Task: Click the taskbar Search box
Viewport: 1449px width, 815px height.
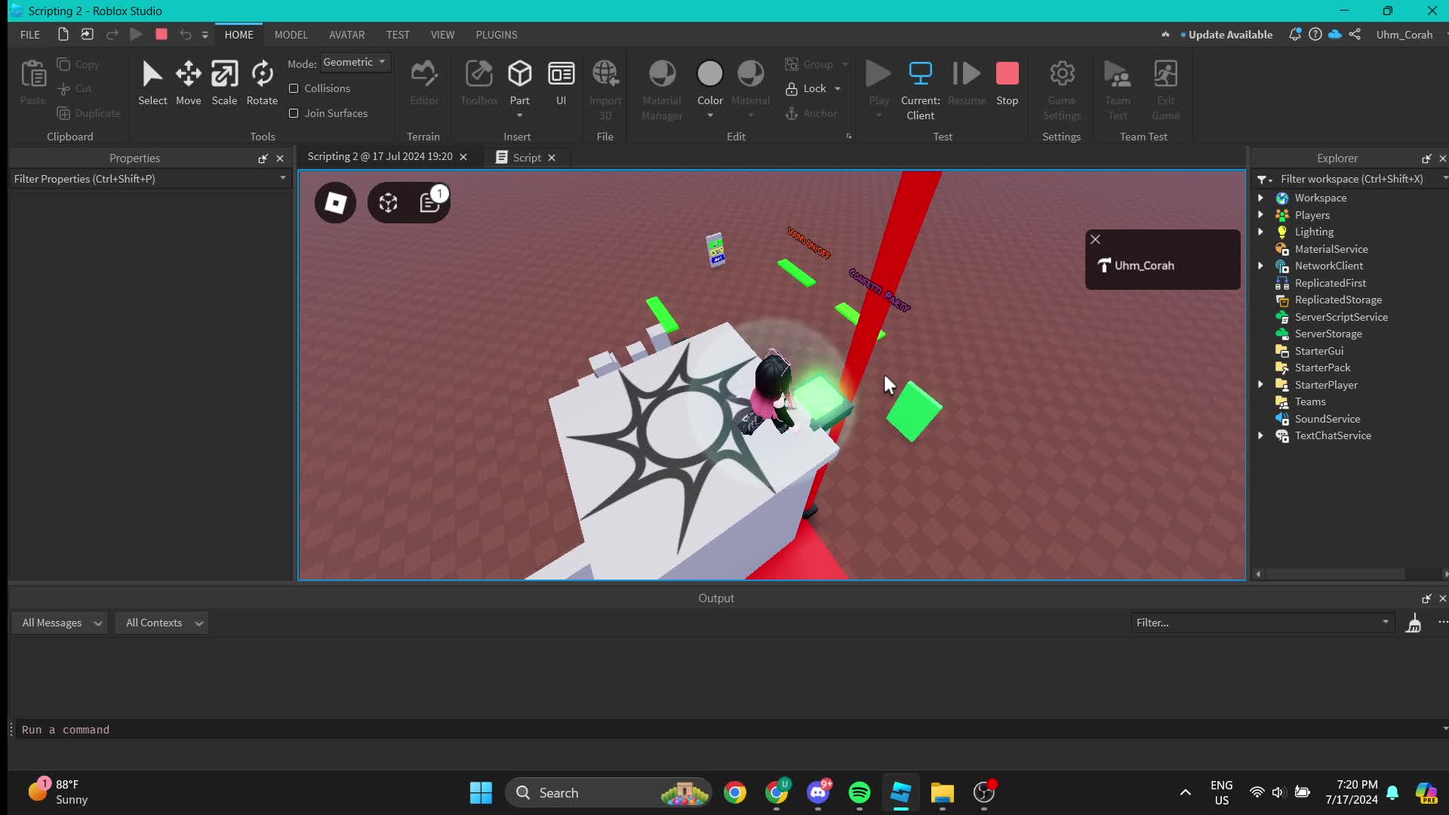Action: click(608, 793)
